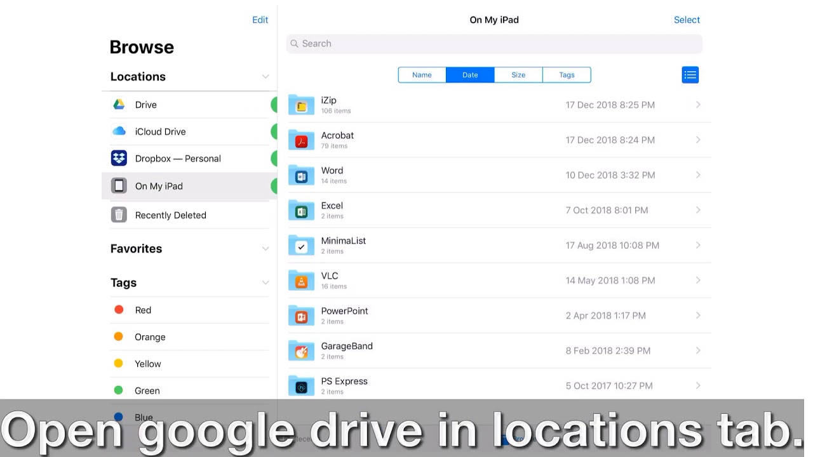Click the Orange tag label

(150, 337)
